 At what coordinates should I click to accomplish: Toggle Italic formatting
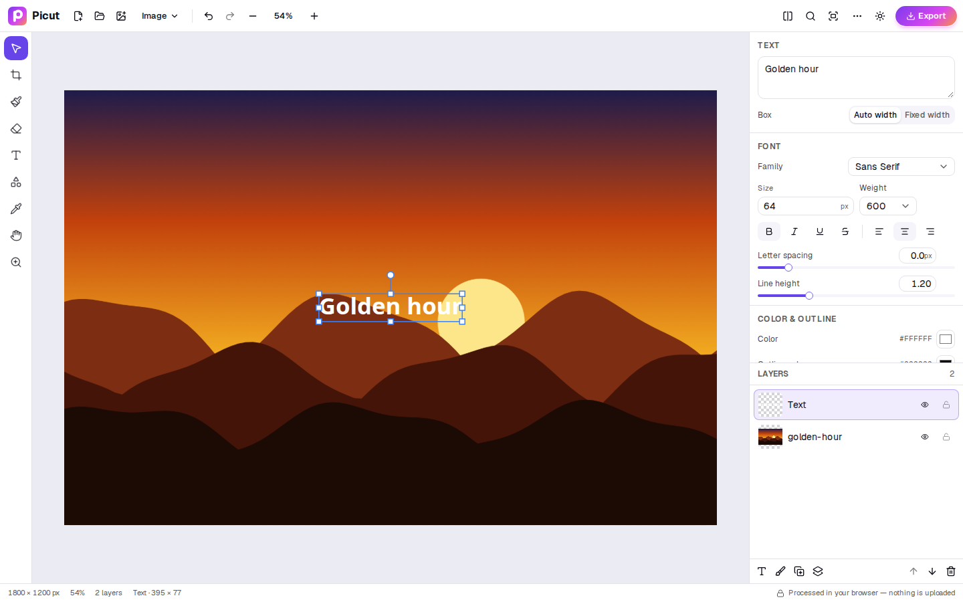[x=794, y=231]
